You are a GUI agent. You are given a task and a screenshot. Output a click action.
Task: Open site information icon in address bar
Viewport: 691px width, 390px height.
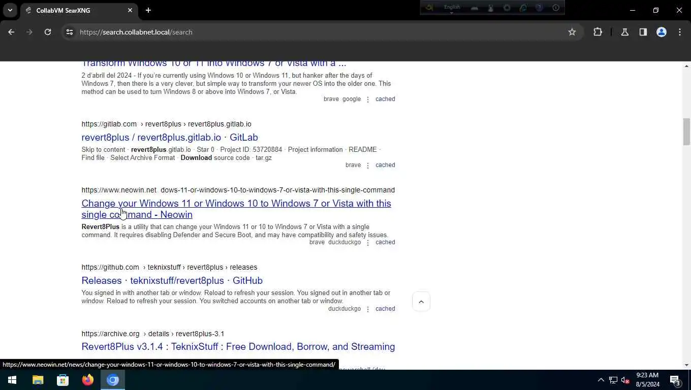[70, 32]
